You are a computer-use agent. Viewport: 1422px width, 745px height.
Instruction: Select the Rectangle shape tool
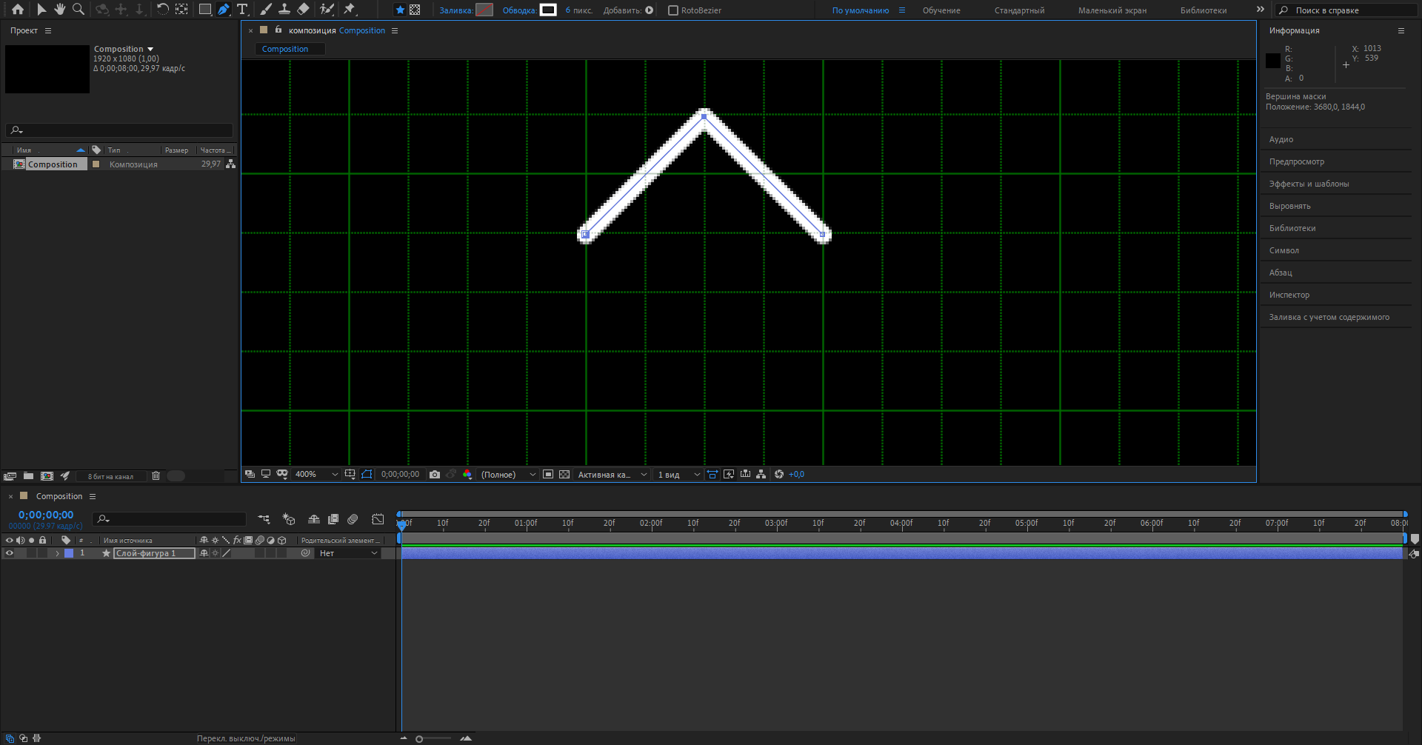pyautogui.click(x=205, y=10)
